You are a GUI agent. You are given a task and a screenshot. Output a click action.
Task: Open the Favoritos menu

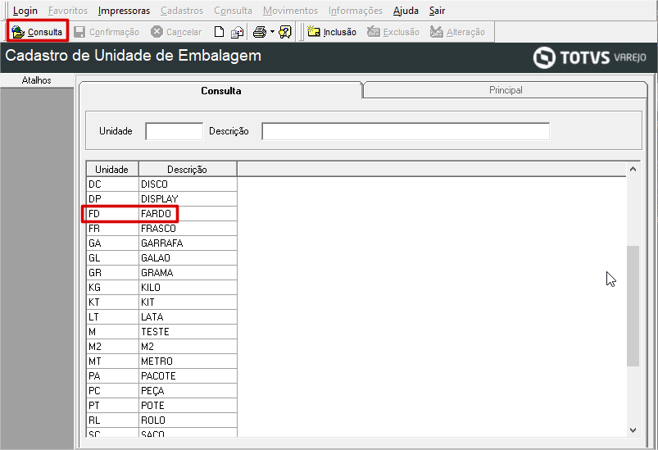(x=68, y=11)
